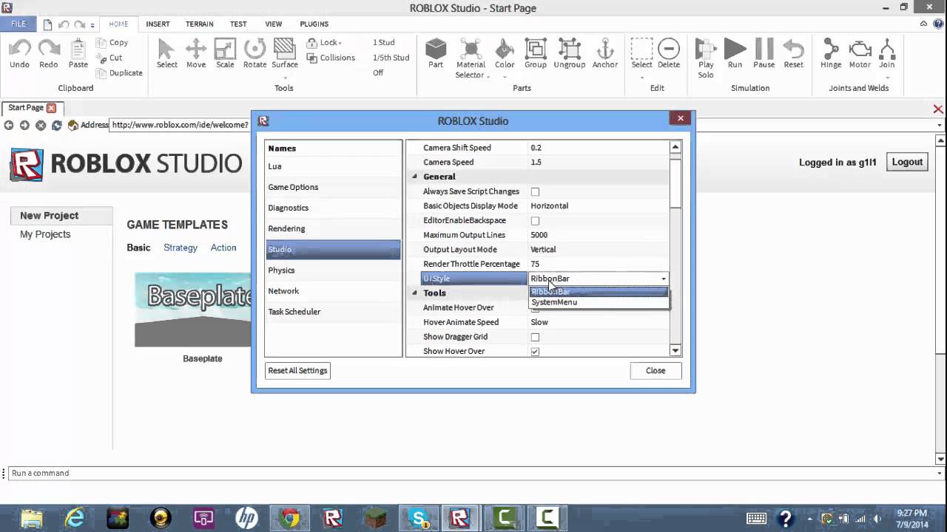Viewport: 947px width, 532px height.
Task: Pause the simulation
Action: click(764, 50)
